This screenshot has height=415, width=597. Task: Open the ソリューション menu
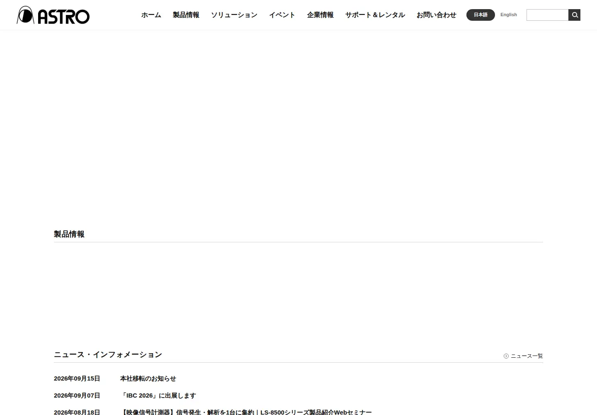click(x=234, y=15)
